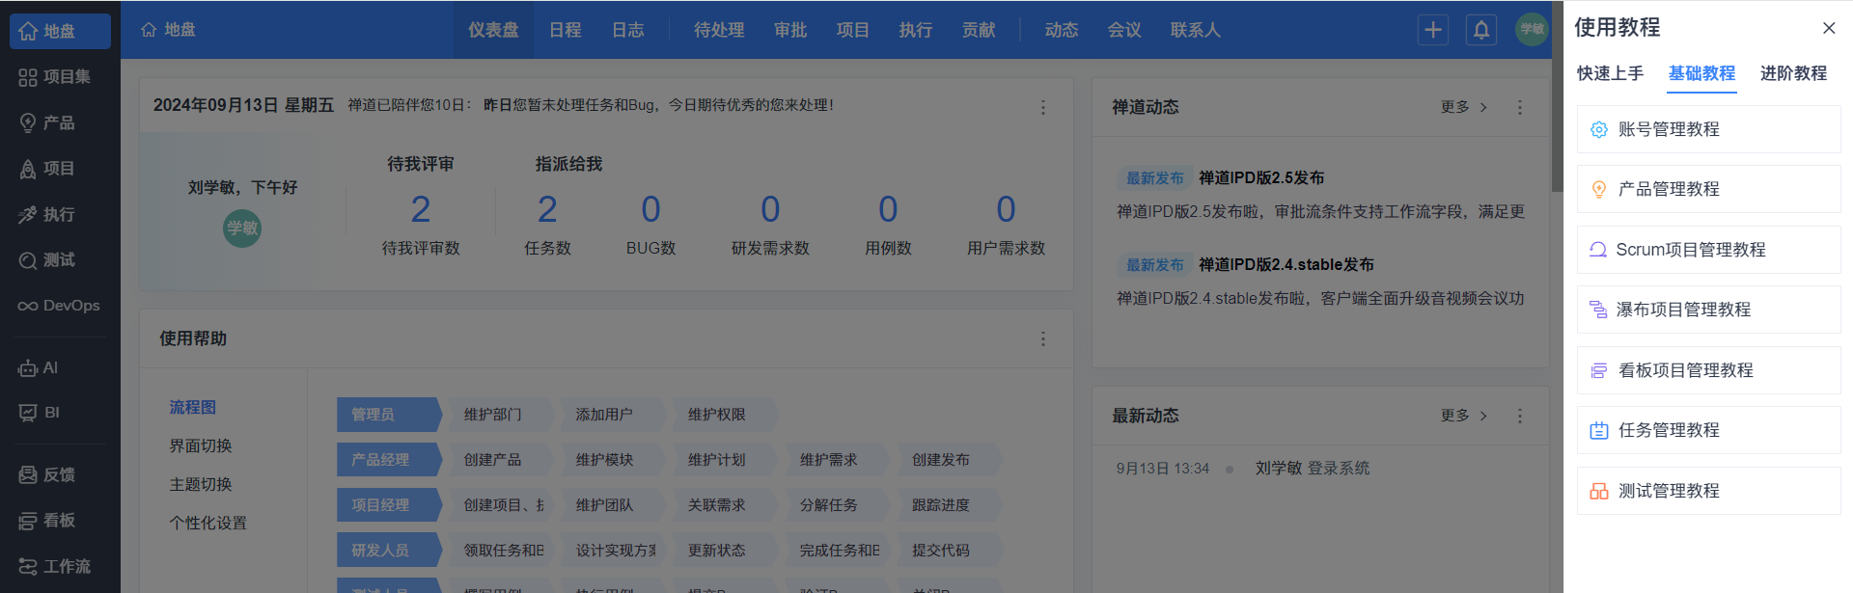Select 界面切换 in help list
1853x593 pixels.
click(201, 445)
